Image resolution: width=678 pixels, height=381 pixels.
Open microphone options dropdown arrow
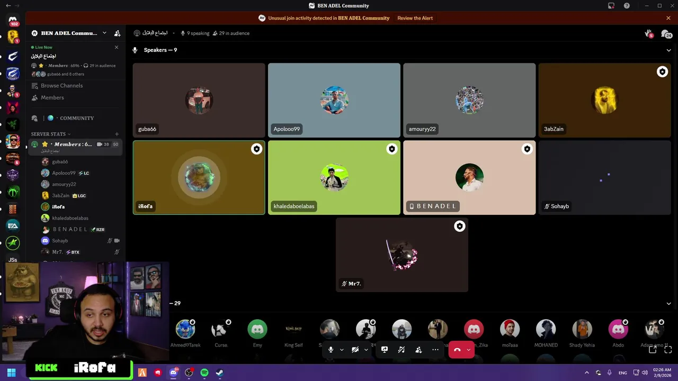(x=342, y=350)
